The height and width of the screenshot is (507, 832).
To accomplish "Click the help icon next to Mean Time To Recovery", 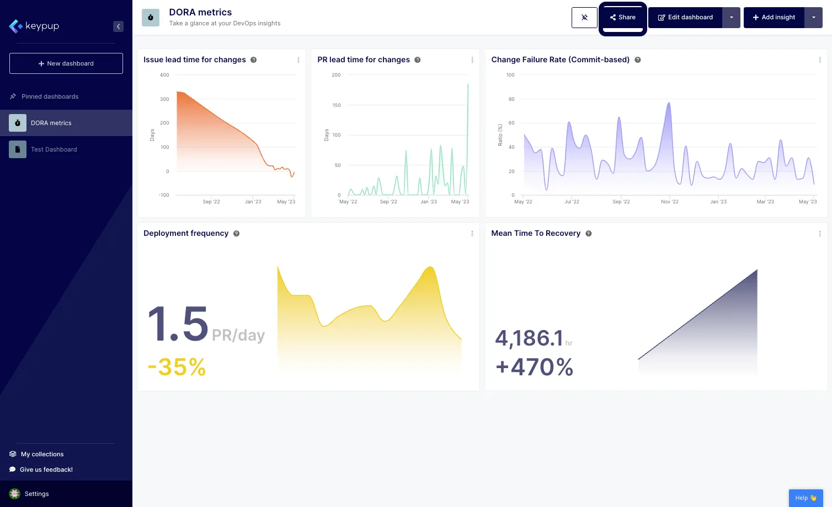I will coord(588,233).
